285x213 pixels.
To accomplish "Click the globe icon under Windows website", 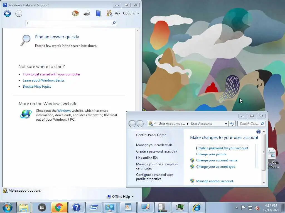I will pos(26,114).
